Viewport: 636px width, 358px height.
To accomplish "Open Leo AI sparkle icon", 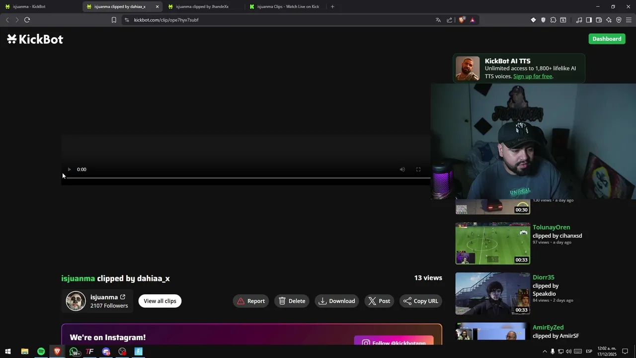I will (609, 20).
